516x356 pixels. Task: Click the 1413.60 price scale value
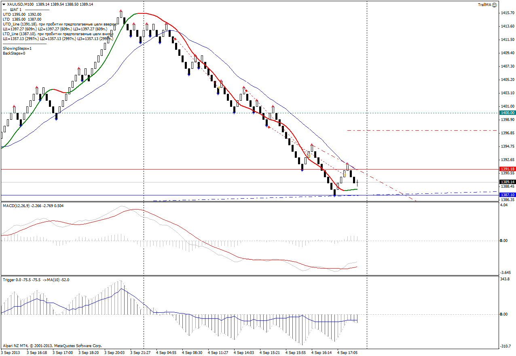click(507, 26)
